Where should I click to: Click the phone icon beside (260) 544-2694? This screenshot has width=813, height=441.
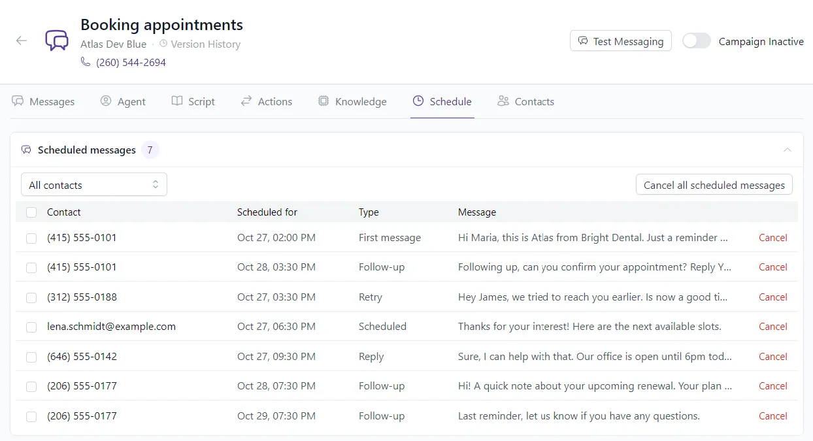pos(86,62)
